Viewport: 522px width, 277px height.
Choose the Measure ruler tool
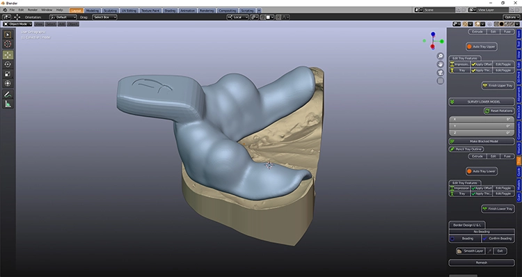tap(8, 104)
